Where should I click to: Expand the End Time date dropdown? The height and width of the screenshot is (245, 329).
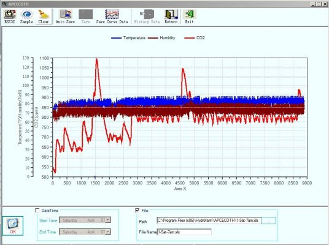pyautogui.click(x=108, y=232)
